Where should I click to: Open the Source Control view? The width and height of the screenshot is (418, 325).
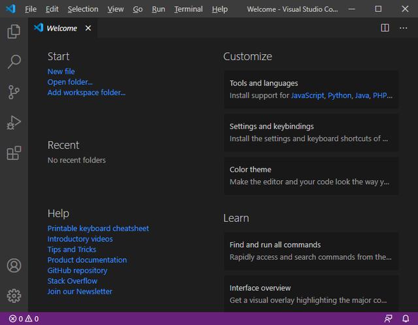(14, 92)
